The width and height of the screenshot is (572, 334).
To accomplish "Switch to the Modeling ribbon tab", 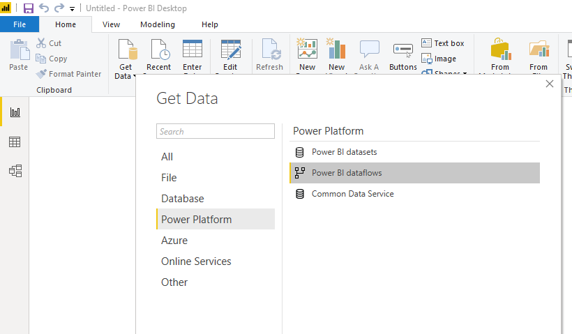I will (158, 24).
